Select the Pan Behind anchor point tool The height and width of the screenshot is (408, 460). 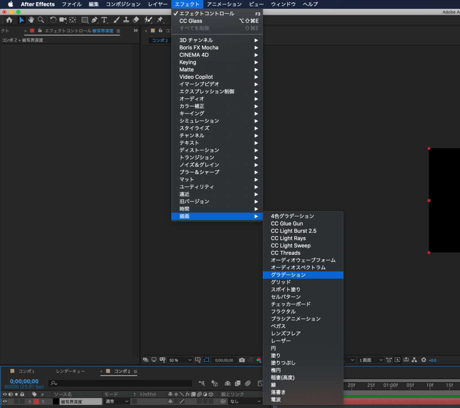72,20
